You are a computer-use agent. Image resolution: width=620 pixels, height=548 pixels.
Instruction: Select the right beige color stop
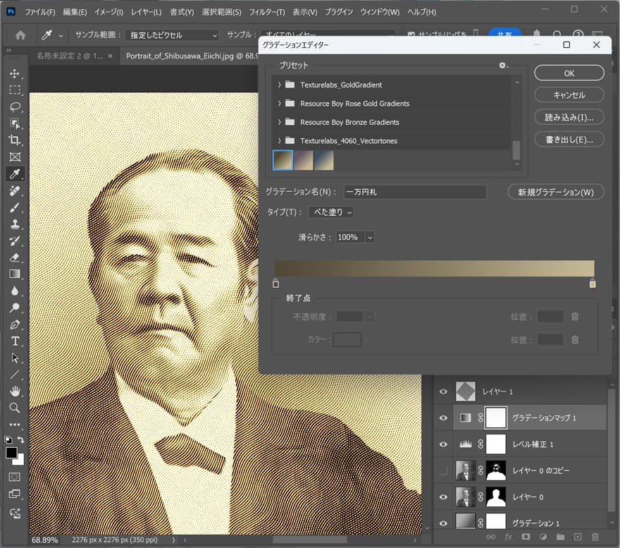pyautogui.click(x=593, y=284)
